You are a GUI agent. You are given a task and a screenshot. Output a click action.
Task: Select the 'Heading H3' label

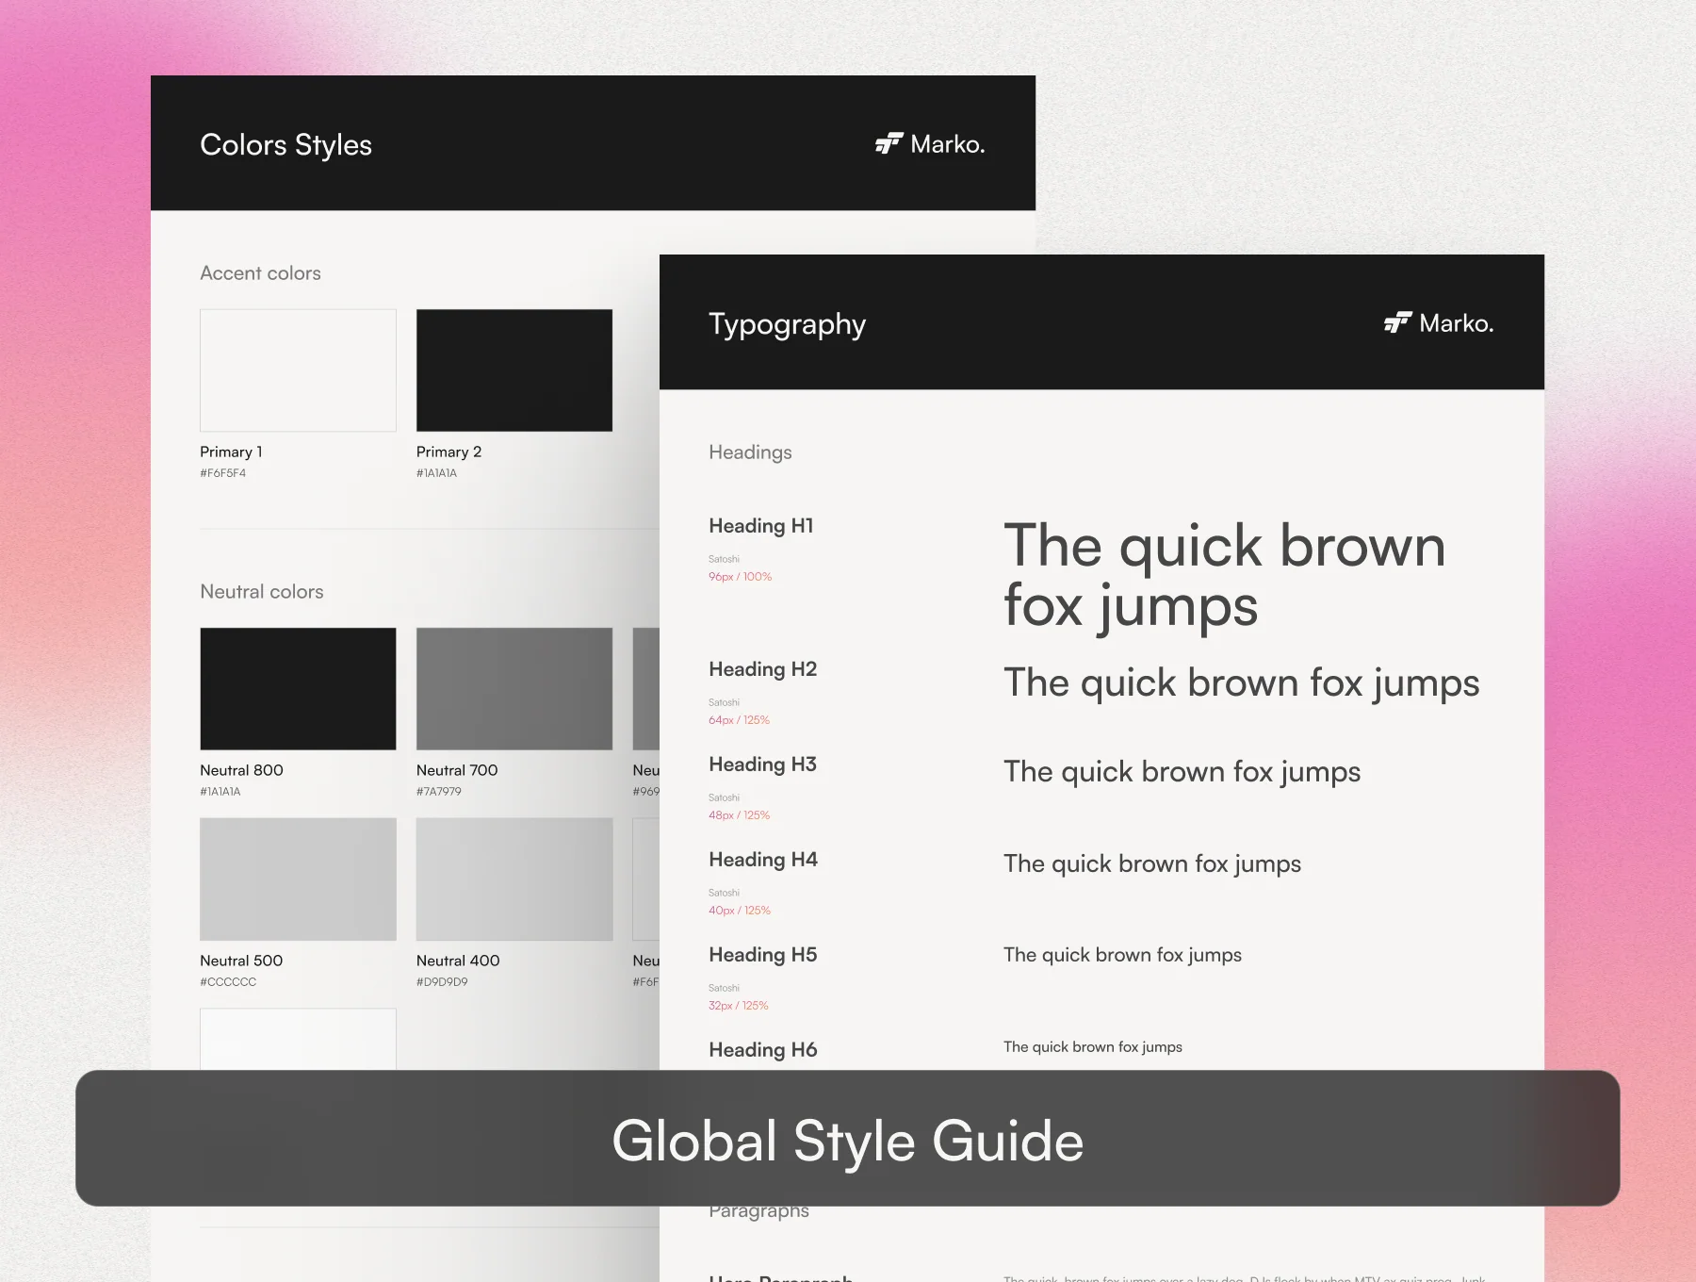762,764
